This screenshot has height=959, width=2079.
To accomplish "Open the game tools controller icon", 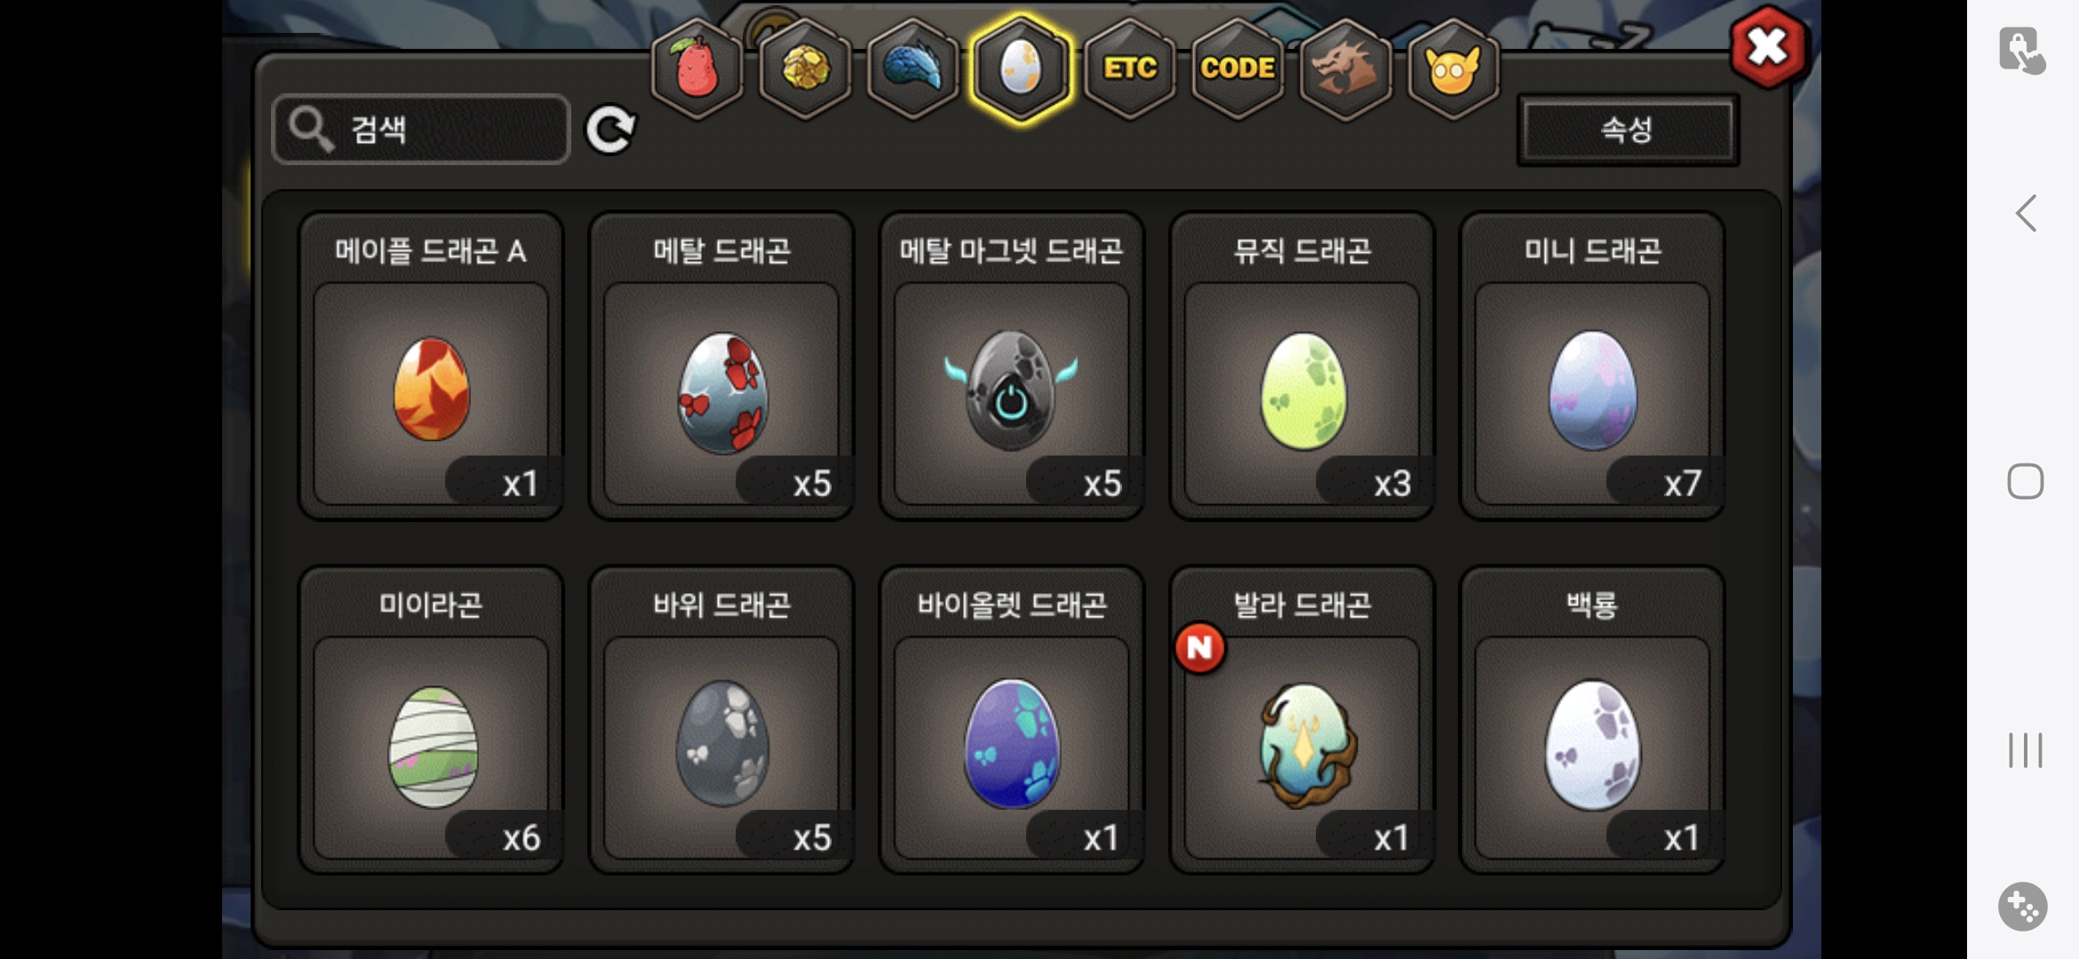I will tap(2023, 907).
